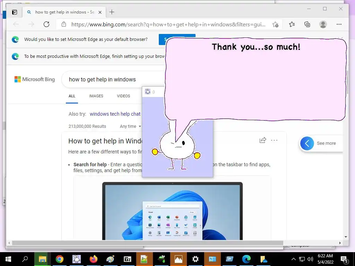This screenshot has height=266, width=355.
Task: Open Paint palette app in taskbar
Action: 110,259
